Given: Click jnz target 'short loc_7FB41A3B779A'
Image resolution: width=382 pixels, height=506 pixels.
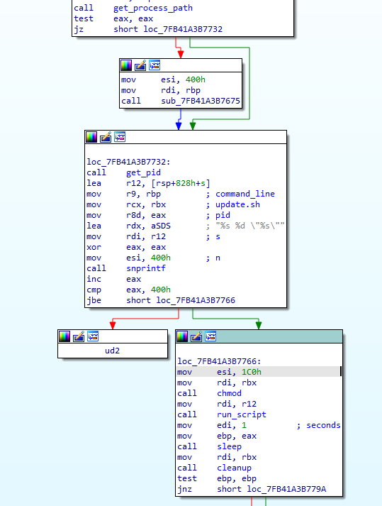Looking at the screenshot, I should pyautogui.click(x=271, y=489).
